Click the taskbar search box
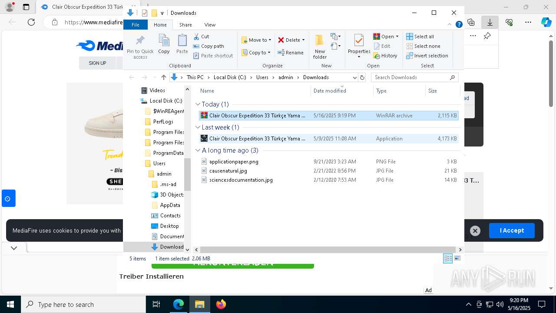 click(x=83, y=304)
